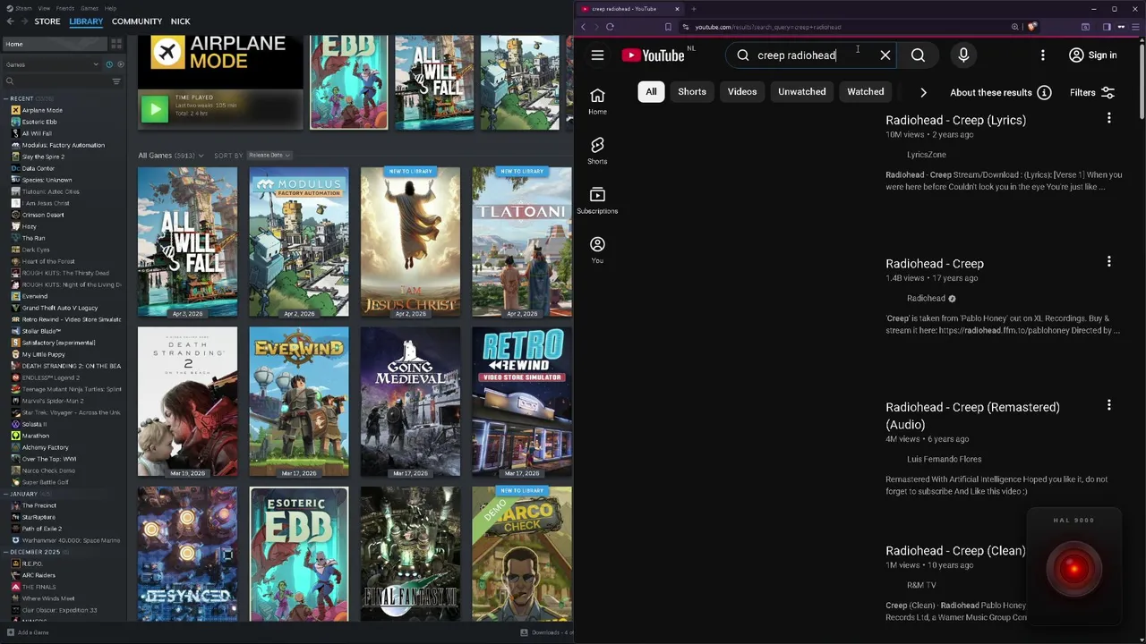The width and height of the screenshot is (1146, 644).
Task: Click the Brave shields icon
Action: 1032,27
